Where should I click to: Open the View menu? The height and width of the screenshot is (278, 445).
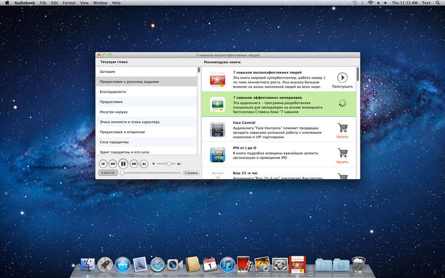[x=85, y=3]
